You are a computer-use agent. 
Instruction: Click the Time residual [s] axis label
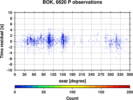[2, 41]
